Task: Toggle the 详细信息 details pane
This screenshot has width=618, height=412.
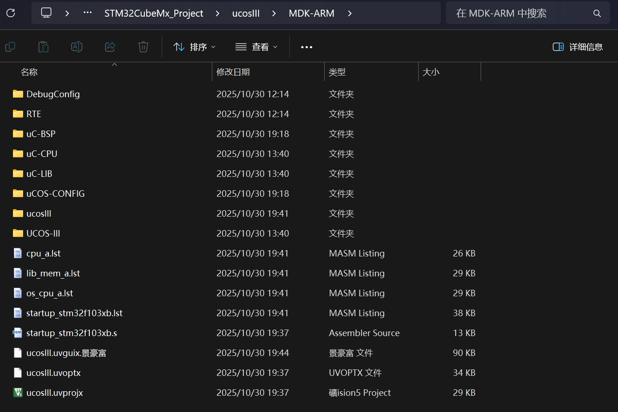Action: pyautogui.click(x=578, y=47)
